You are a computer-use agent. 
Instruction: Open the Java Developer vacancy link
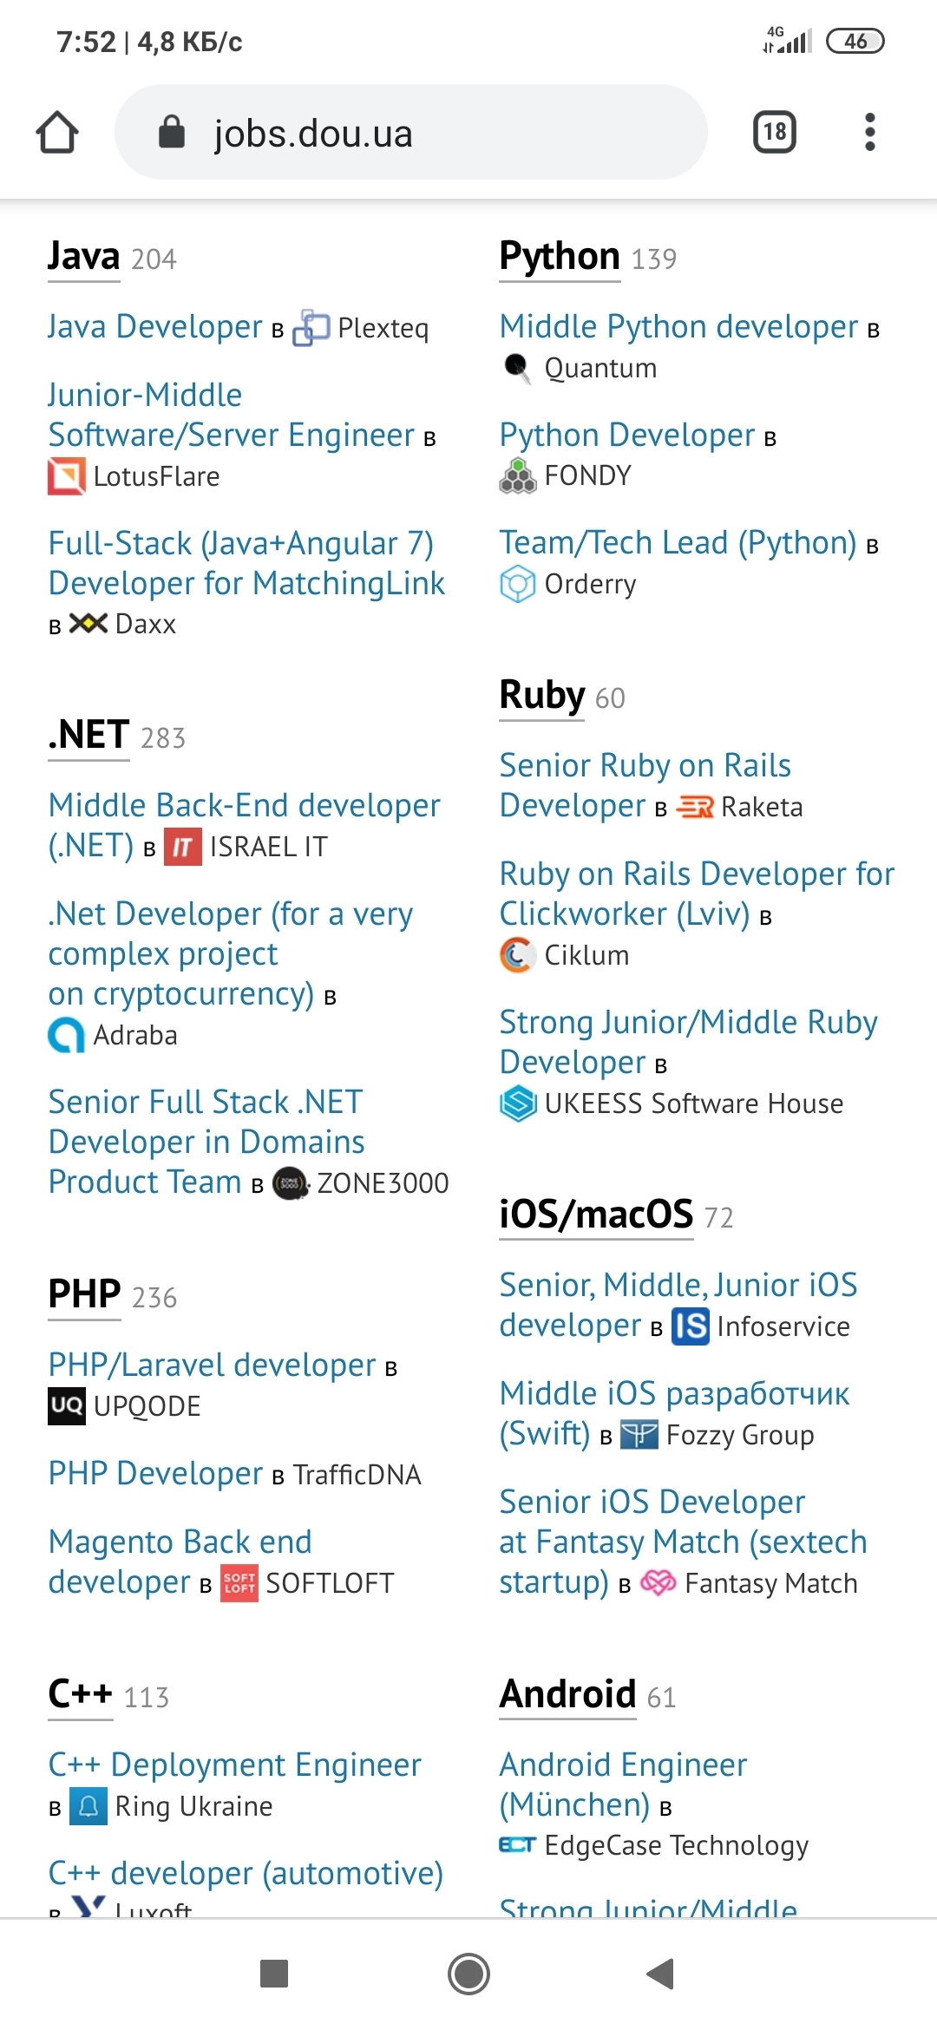(x=155, y=327)
